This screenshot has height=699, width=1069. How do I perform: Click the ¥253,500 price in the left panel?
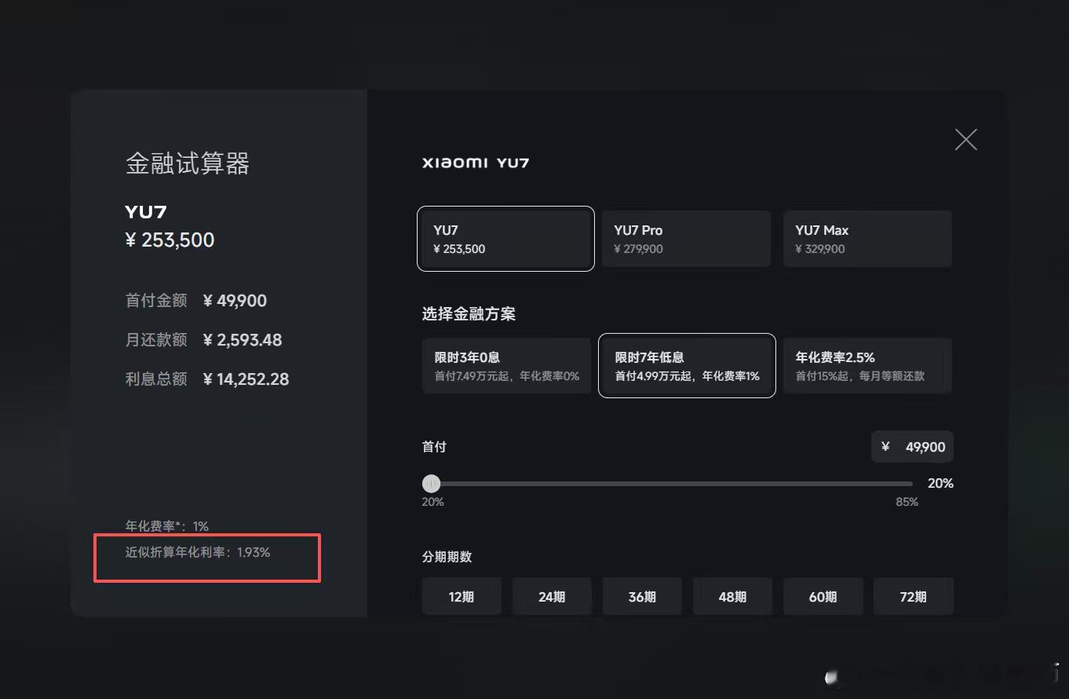click(170, 240)
